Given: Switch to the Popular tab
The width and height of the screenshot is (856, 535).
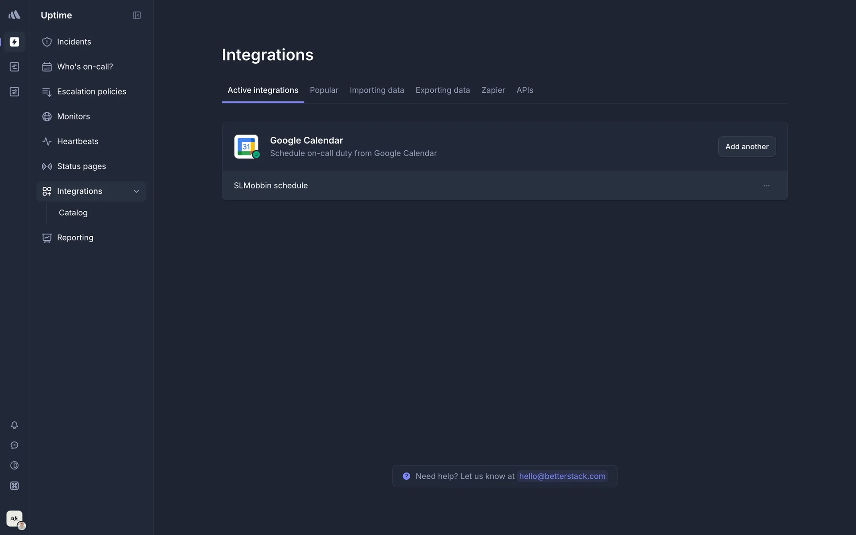Looking at the screenshot, I should click(324, 90).
